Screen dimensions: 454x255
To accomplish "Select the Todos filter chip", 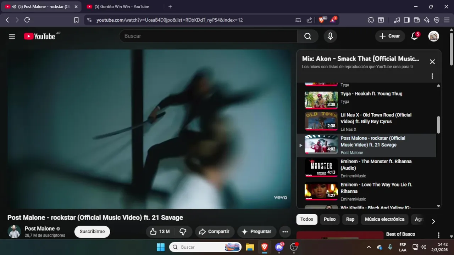I will pyautogui.click(x=307, y=219).
